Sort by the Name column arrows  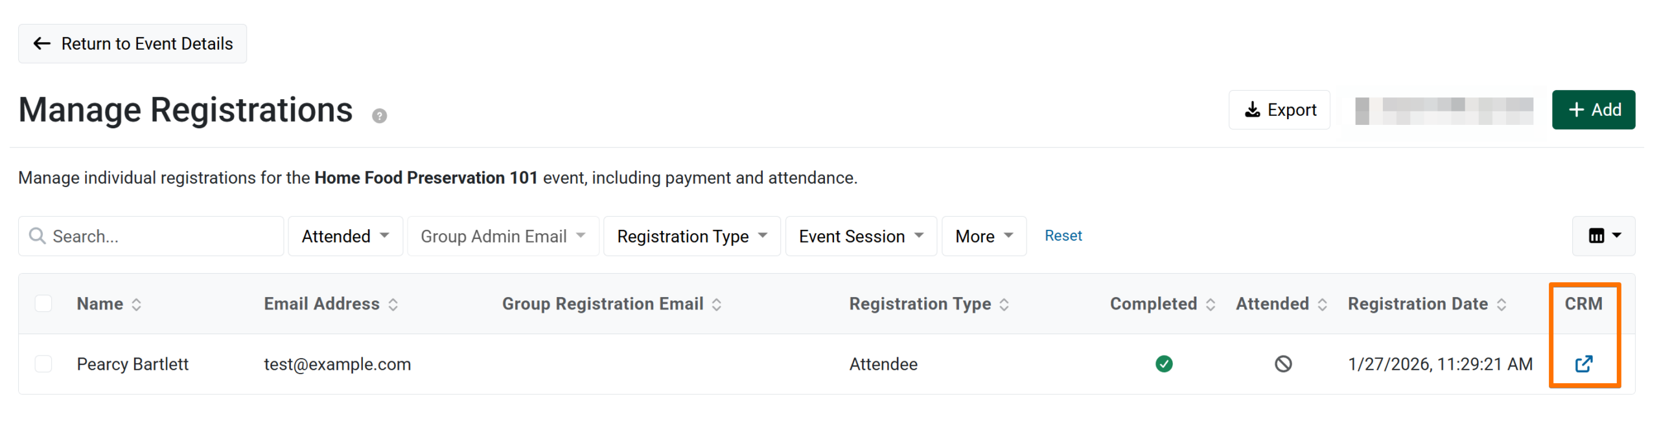[136, 304]
